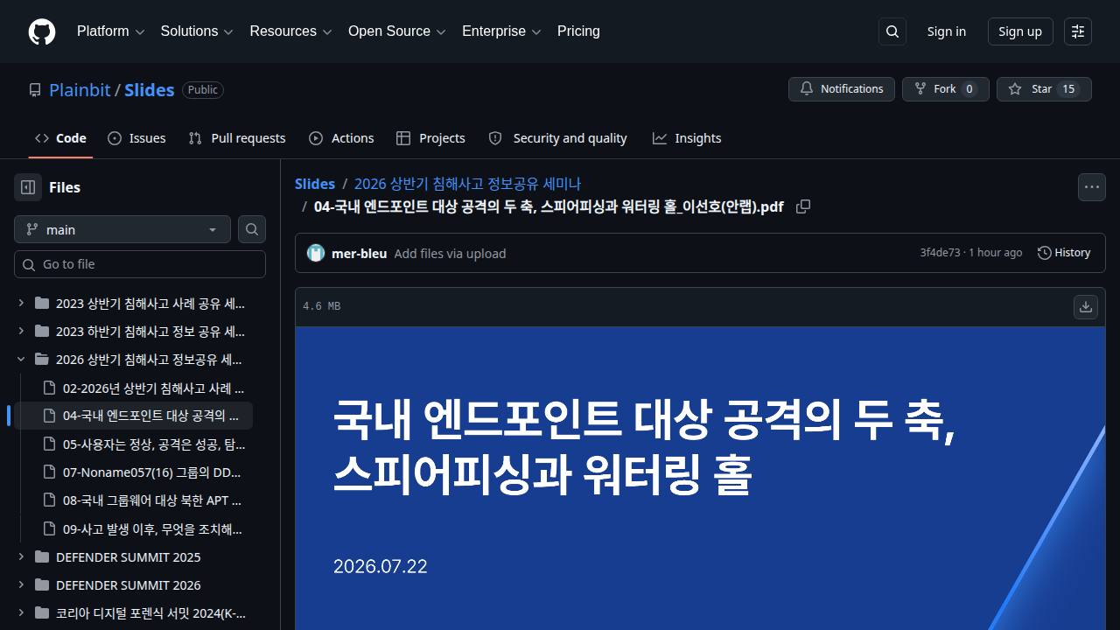Switch to the Pull requests tab
Viewport: 1120px width, 630px height.
point(237,138)
